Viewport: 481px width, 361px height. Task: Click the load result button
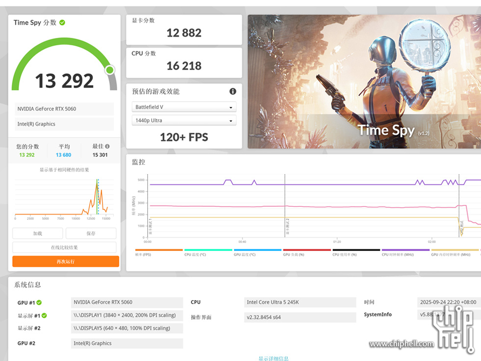click(x=37, y=233)
